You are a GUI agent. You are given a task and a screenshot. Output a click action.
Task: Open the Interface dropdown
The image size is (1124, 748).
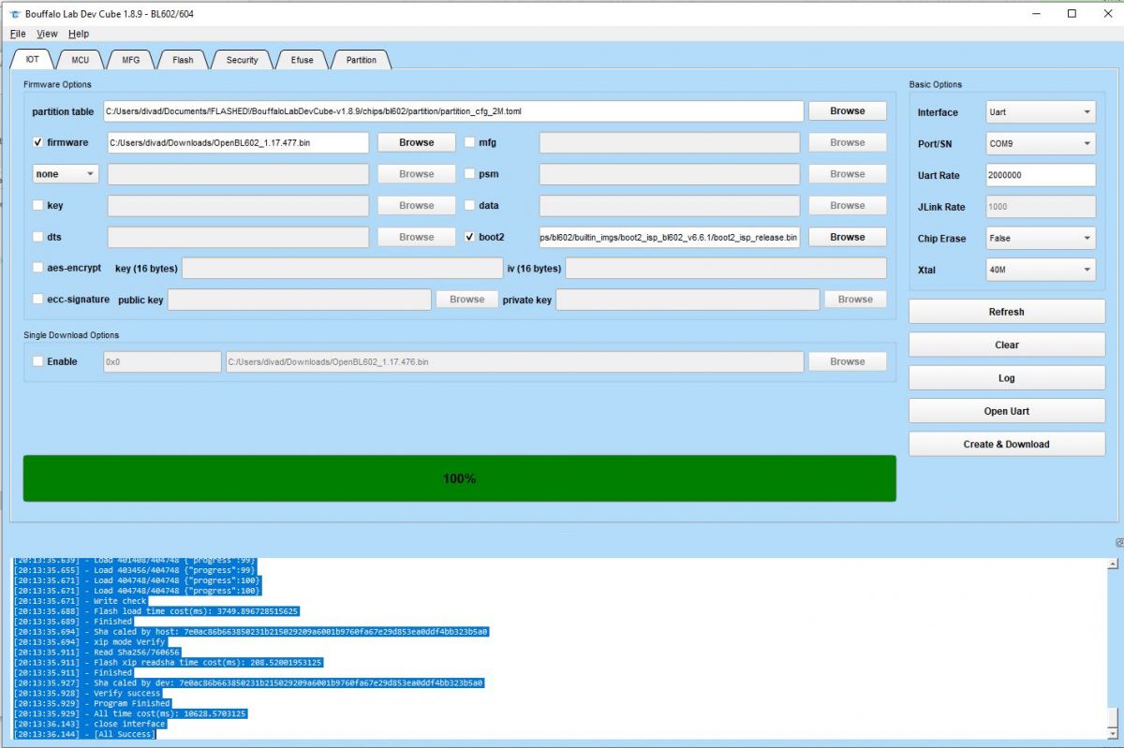pyautogui.click(x=1041, y=112)
